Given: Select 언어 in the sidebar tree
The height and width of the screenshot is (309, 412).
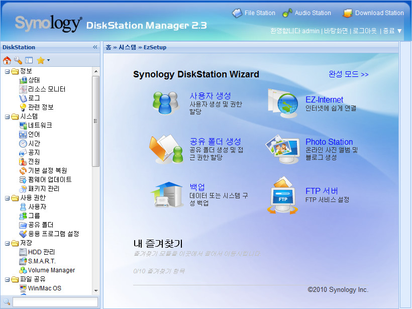Looking at the screenshot, I should (x=34, y=134).
